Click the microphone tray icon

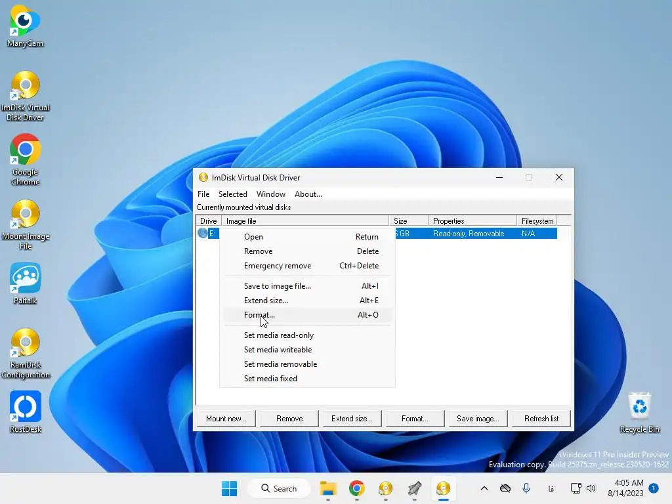pyautogui.click(x=526, y=488)
